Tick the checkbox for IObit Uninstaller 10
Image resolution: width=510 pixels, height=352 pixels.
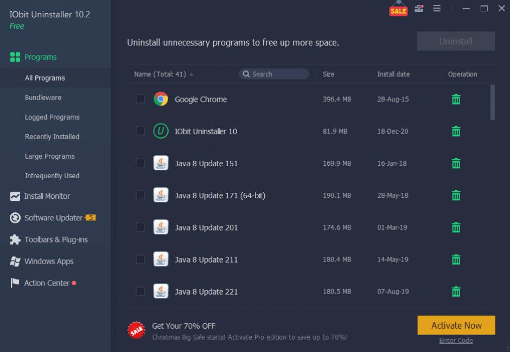coord(140,131)
